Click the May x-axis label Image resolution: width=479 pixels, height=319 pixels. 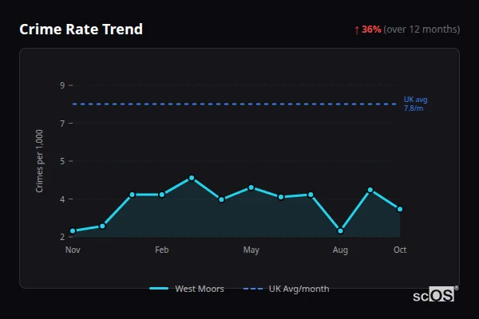point(251,250)
